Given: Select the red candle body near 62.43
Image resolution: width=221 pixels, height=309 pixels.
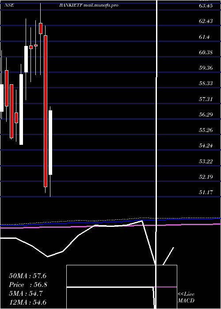Looking at the screenshot, I should 41,28.
